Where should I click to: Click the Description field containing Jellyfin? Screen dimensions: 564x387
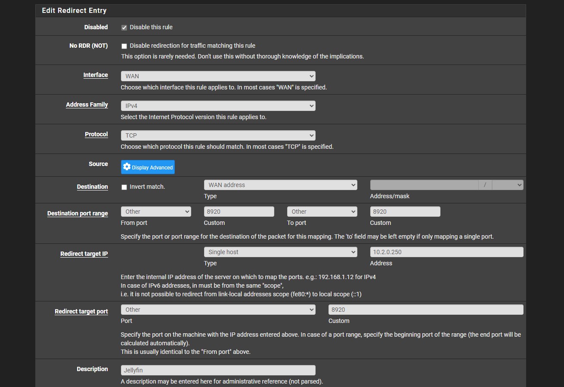click(x=218, y=370)
